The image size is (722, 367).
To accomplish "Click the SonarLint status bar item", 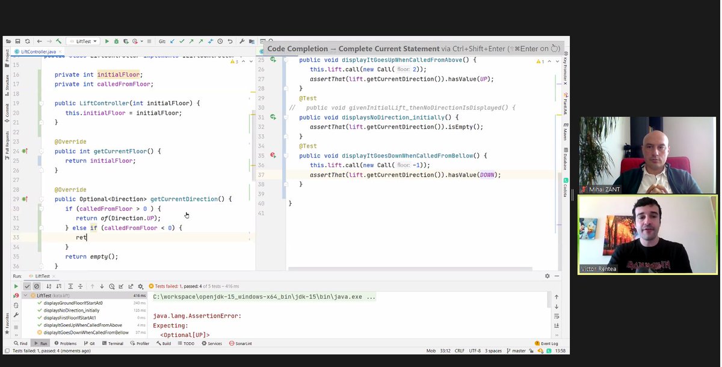I will tap(241, 344).
